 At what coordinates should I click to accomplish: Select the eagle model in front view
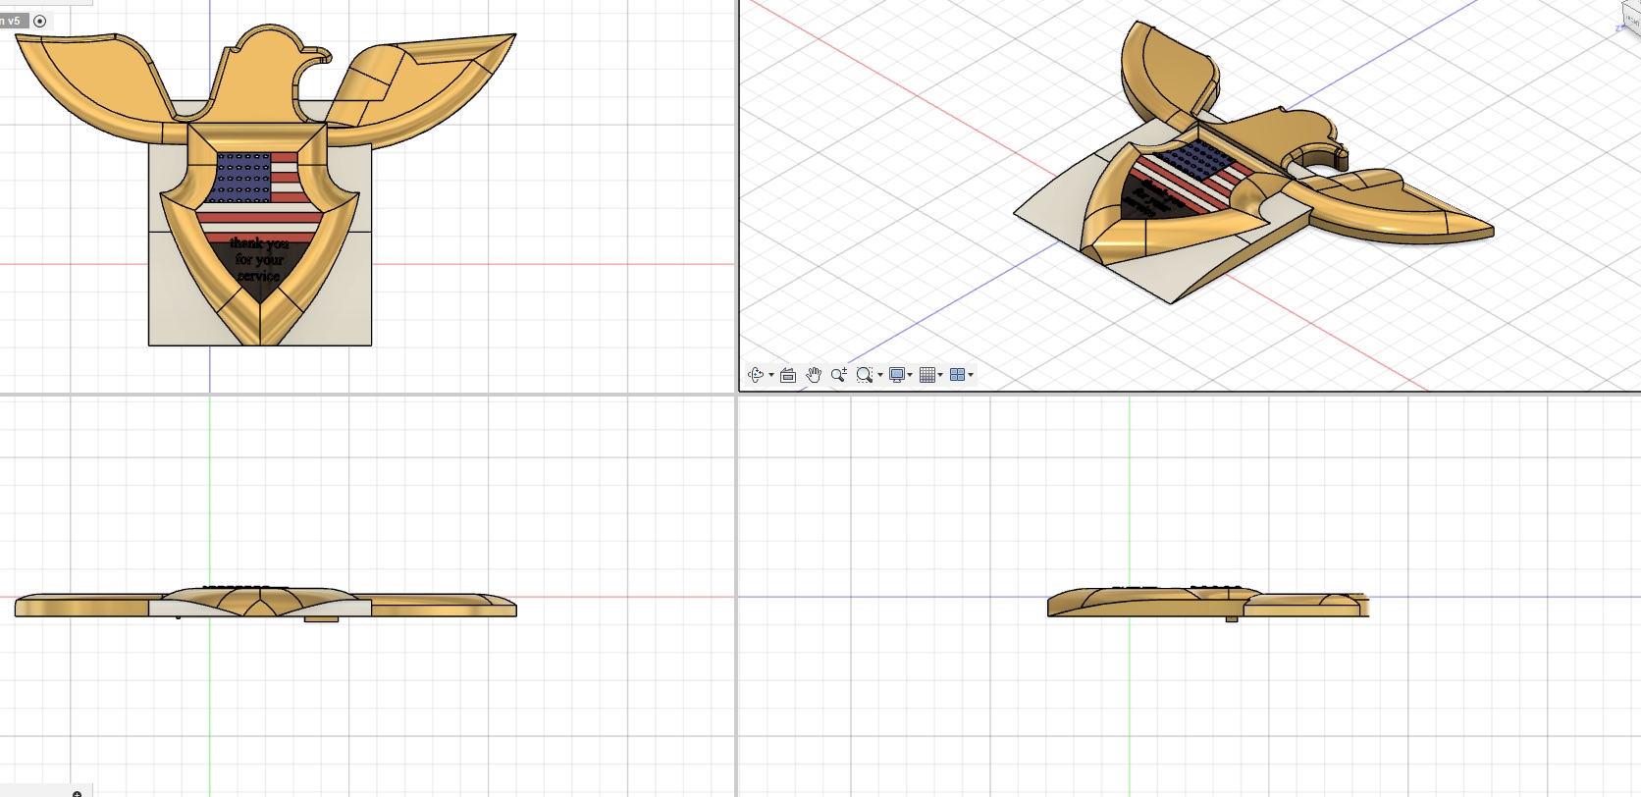coord(265,602)
